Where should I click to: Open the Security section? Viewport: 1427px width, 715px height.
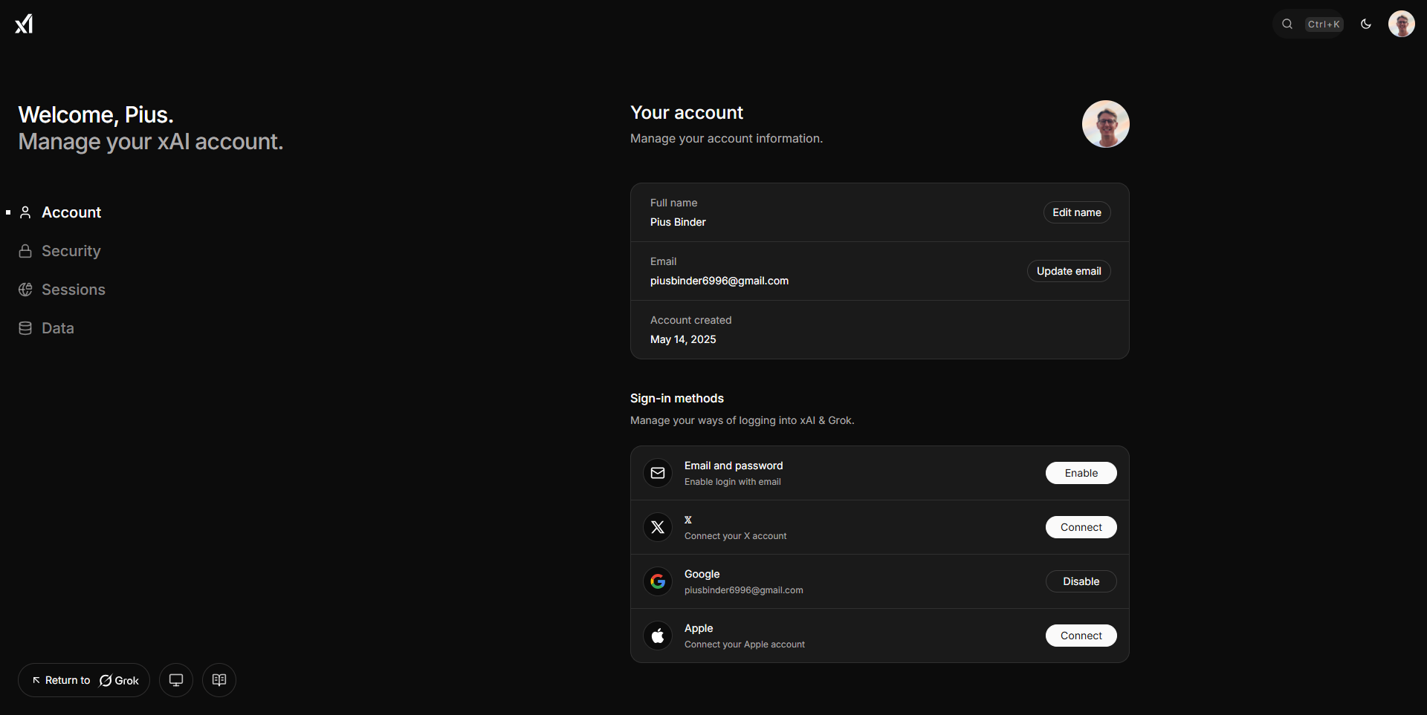click(x=71, y=251)
